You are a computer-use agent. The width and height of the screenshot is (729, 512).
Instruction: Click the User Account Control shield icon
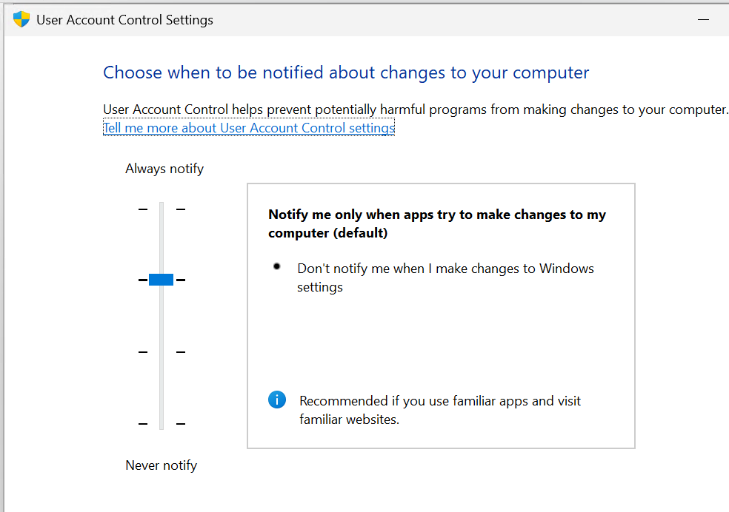pos(21,20)
